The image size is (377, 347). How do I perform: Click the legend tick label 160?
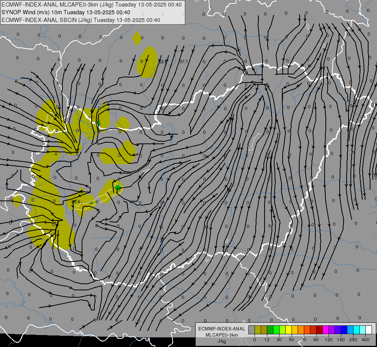point(341,340)
